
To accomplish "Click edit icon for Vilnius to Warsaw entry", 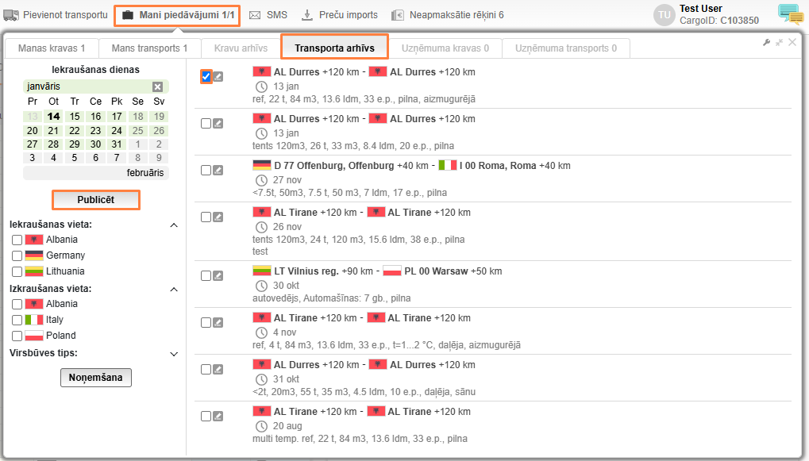I will coord(218,275).
